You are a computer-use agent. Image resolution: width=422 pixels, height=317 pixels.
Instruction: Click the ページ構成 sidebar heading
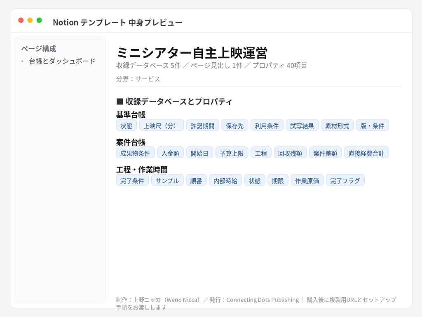(39, 49)
